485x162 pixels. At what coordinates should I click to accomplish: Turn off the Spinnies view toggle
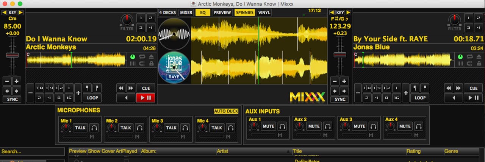click(244, 12)
